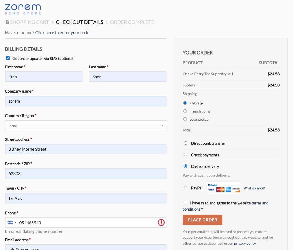The height and width of the screenshot is (250, 293).
Task: Open the Country / Region dropdown
Action: point(86,125)
